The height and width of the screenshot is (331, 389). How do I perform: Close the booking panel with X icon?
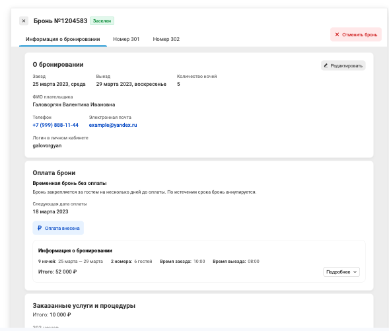click(24, 21)
